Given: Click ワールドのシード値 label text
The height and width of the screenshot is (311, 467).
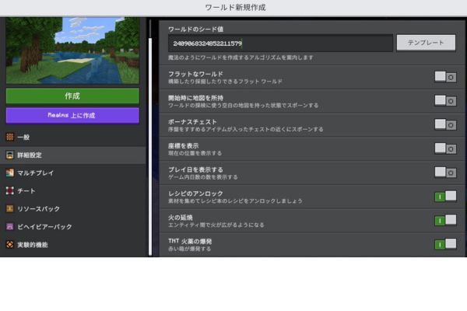Looking at the screenshot, I should click(195, 30).
